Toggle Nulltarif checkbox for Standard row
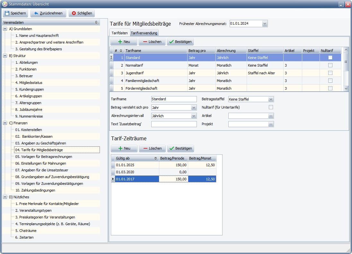352x254 pixels. (x=330, y=58)
